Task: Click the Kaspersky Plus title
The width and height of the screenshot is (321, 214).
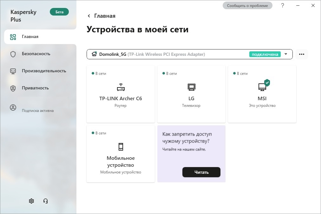Action: [23, 16]
